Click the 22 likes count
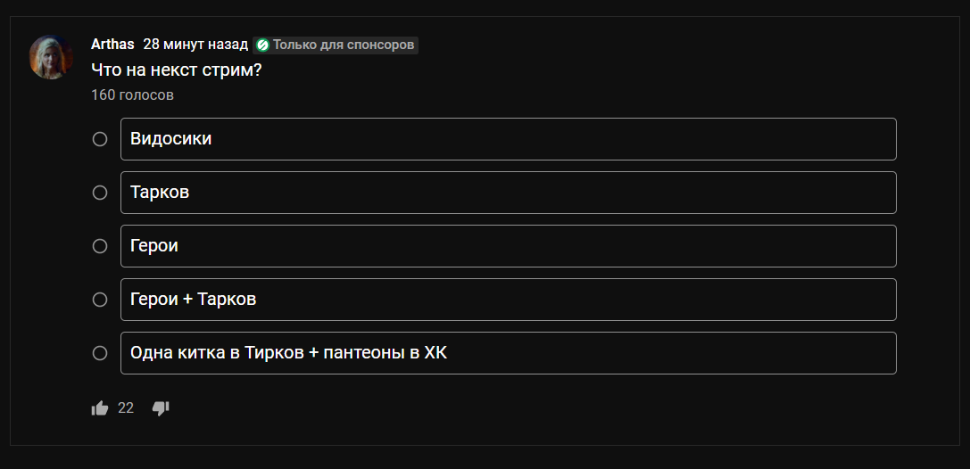This screenshot has width=970, height=469. (126, 408)
